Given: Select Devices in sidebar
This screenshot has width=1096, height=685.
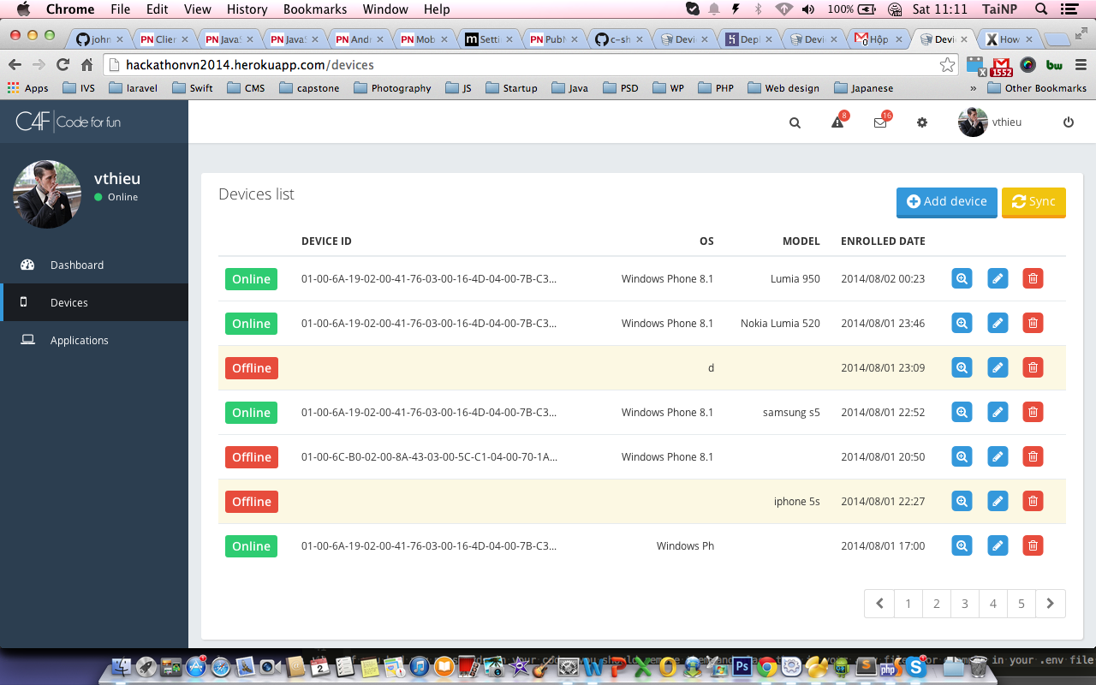Looking at the screenshot, I should [94, 302].
